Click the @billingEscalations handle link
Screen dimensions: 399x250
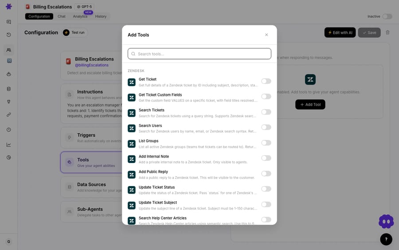point(92,65)
